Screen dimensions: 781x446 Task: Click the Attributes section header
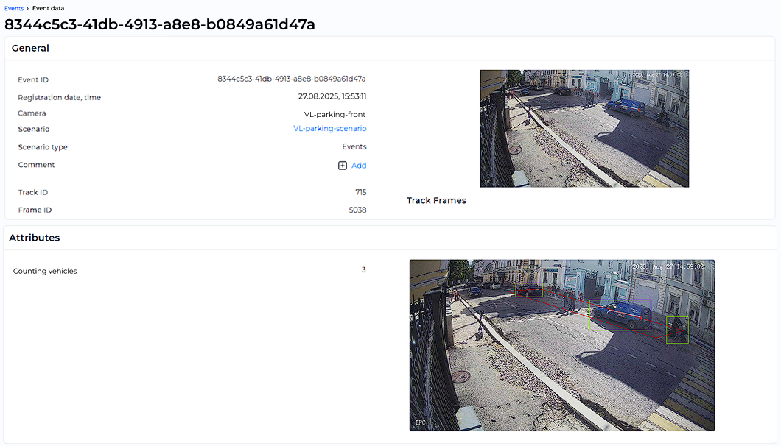point(35,237)
